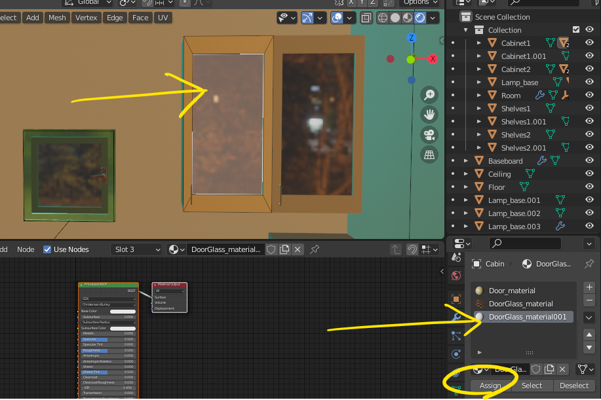Switch viewport to material preview shading
This screenshot has height=400, width=601.
(408, 18)
